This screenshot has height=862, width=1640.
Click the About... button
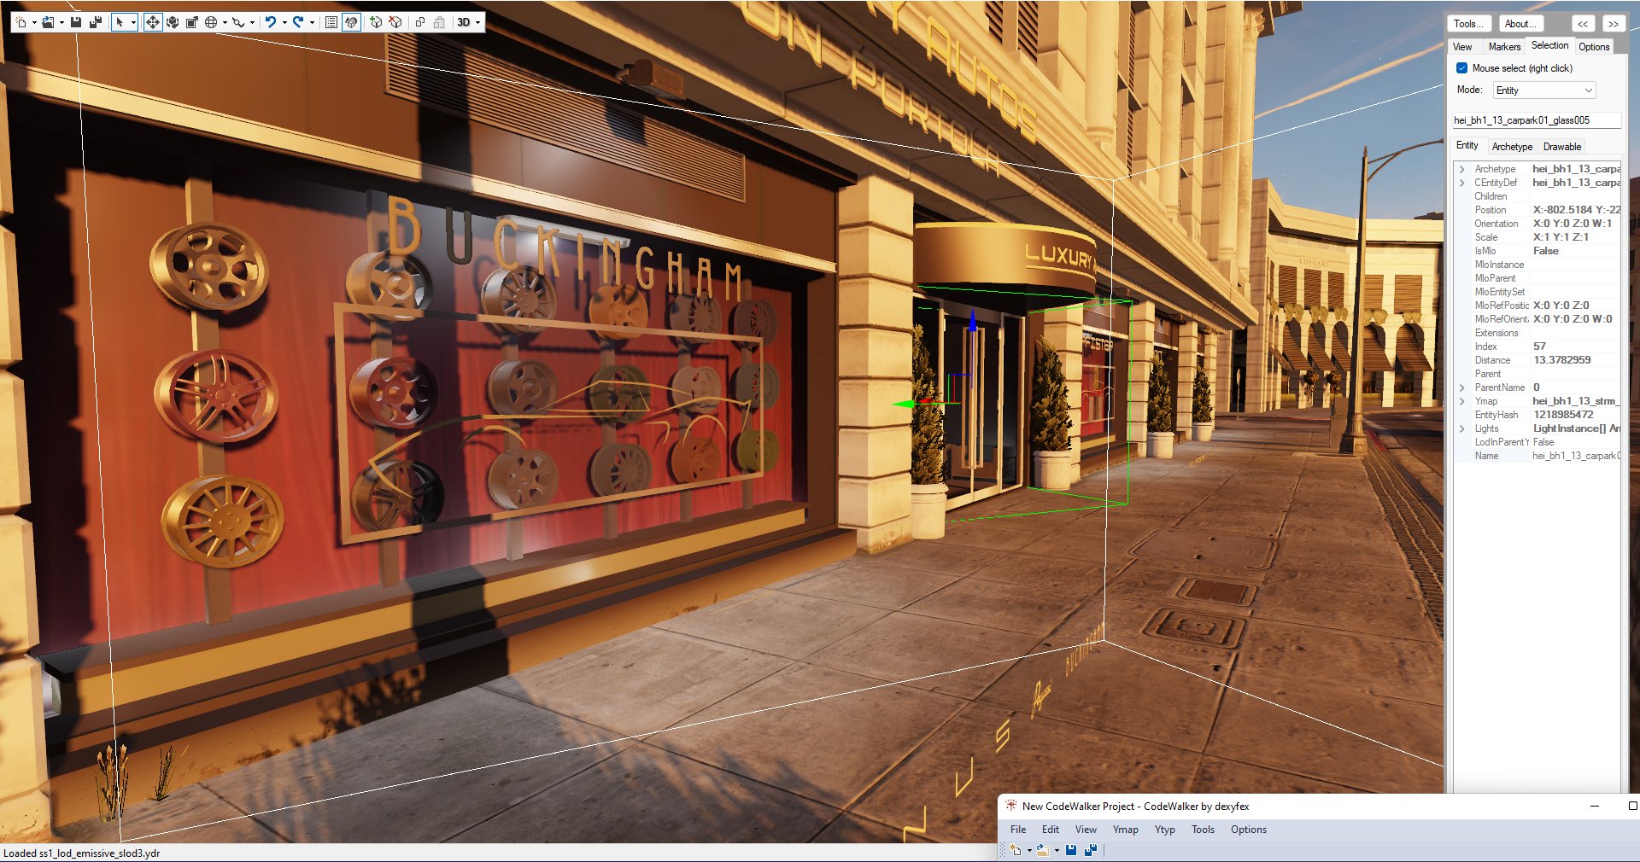coord(1521,24)
